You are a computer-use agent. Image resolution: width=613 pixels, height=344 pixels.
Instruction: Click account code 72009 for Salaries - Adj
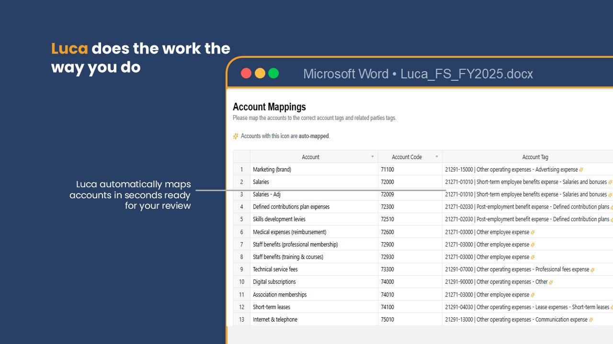(x=386, y=194)
